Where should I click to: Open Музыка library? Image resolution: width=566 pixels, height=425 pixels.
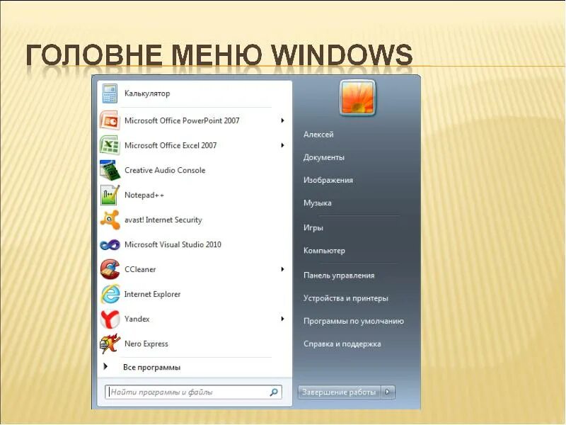coord(317,203)
